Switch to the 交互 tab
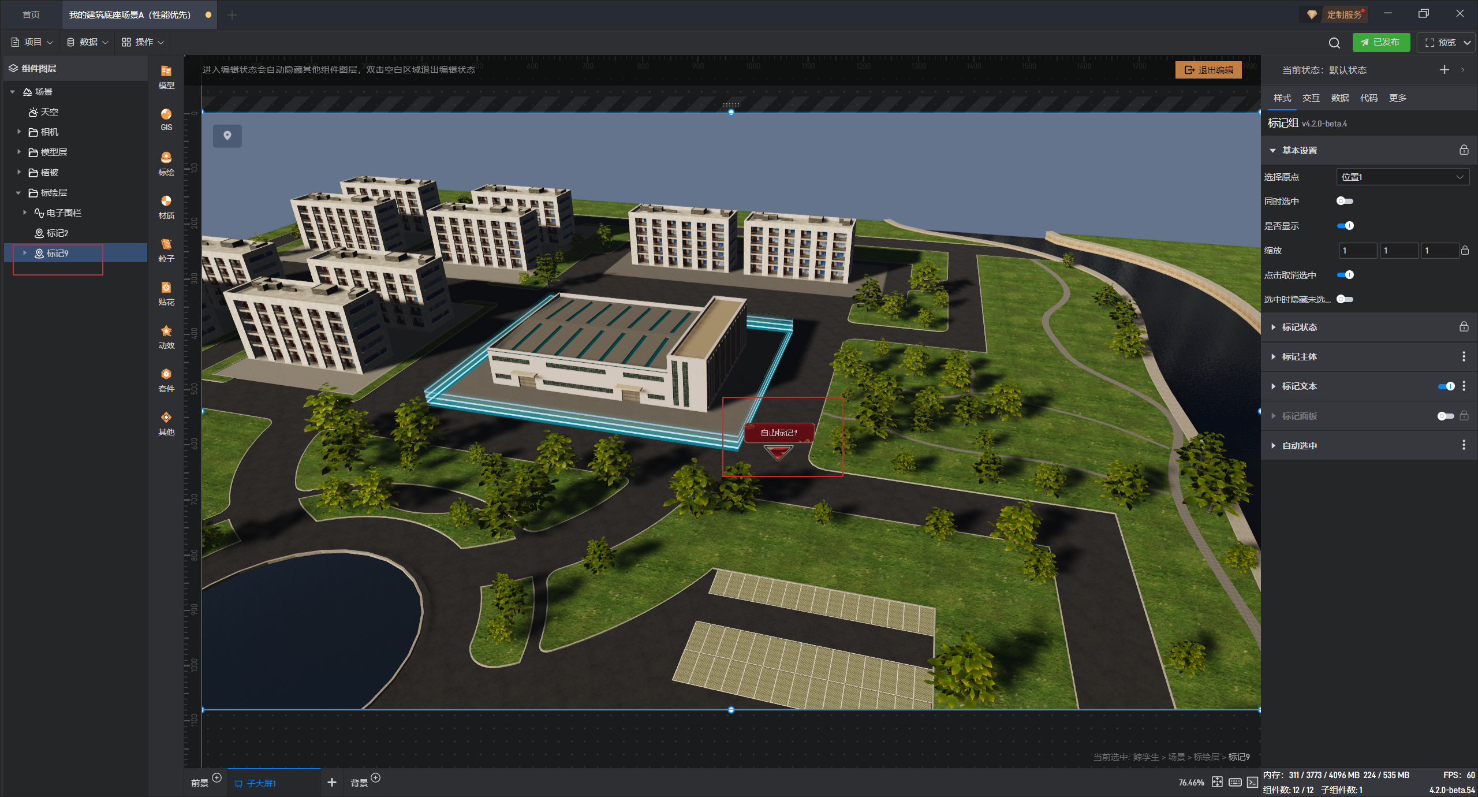Image resolution: width=1478 pixels, height=797 pixels. (1311, 98)
